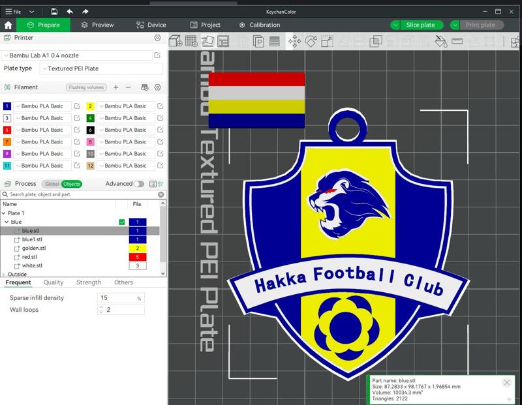The width and height of the screenshot is (522, 405).
Task: Toggle the Advanced mode switch
Action: click(x=139, y=184)
